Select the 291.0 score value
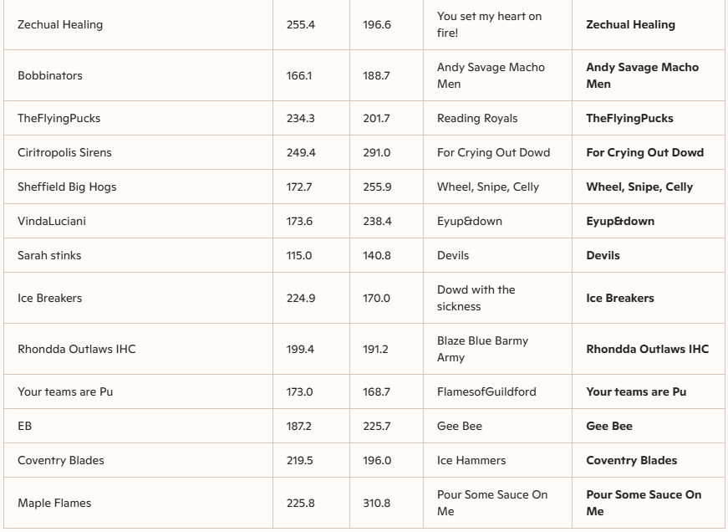Image resolution: width=728 pixels, height=532 pixels. coord(376,152)
